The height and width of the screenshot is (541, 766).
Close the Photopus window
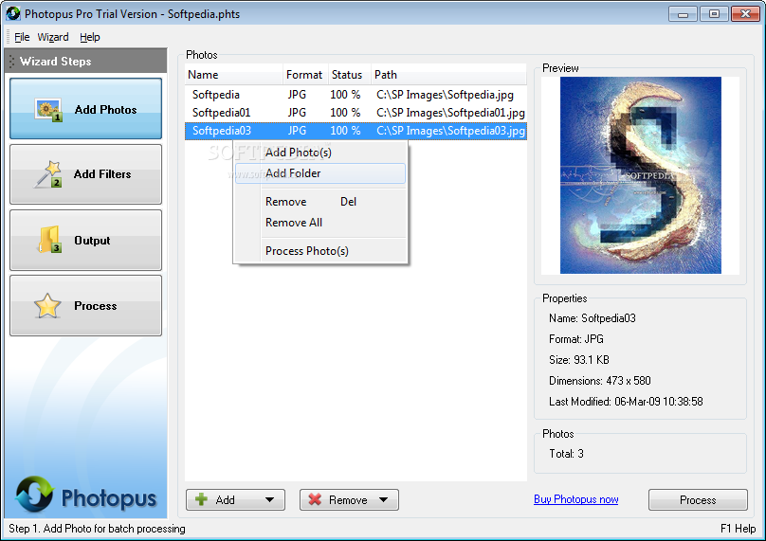745,13
